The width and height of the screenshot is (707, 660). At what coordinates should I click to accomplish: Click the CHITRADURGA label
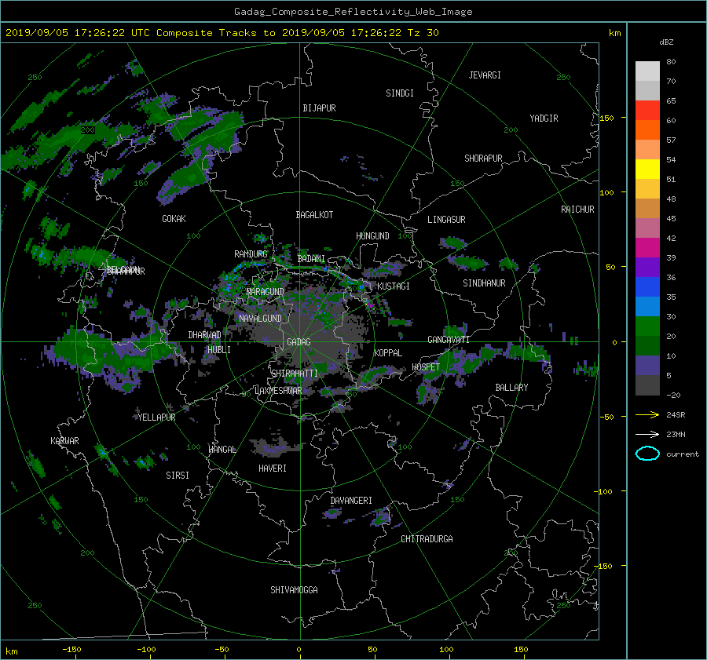pos(427,539)
